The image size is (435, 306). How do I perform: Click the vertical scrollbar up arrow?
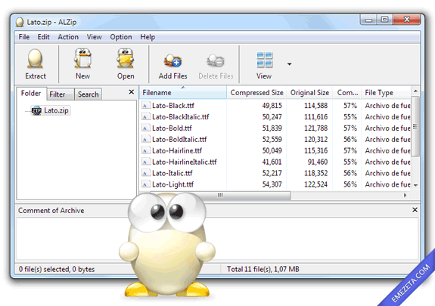[x=415, y=91]
